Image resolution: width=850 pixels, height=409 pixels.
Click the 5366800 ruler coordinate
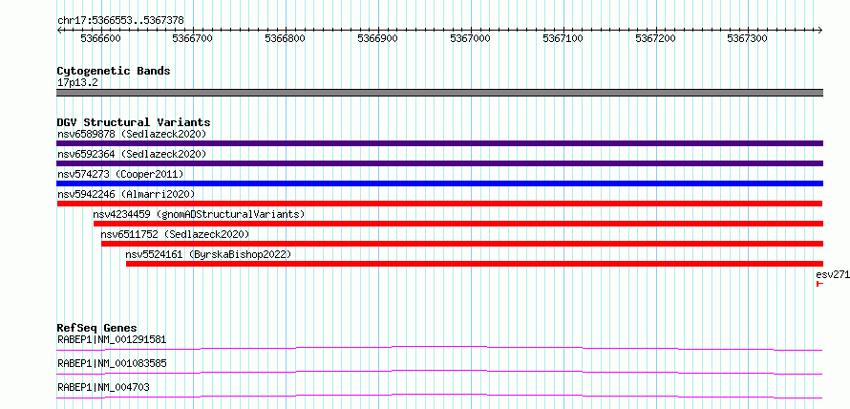(286, 38)
